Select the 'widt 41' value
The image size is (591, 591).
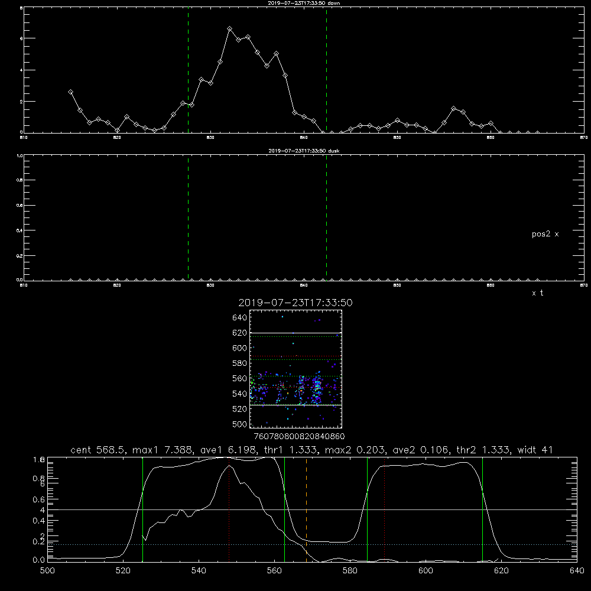click(535, 450)
